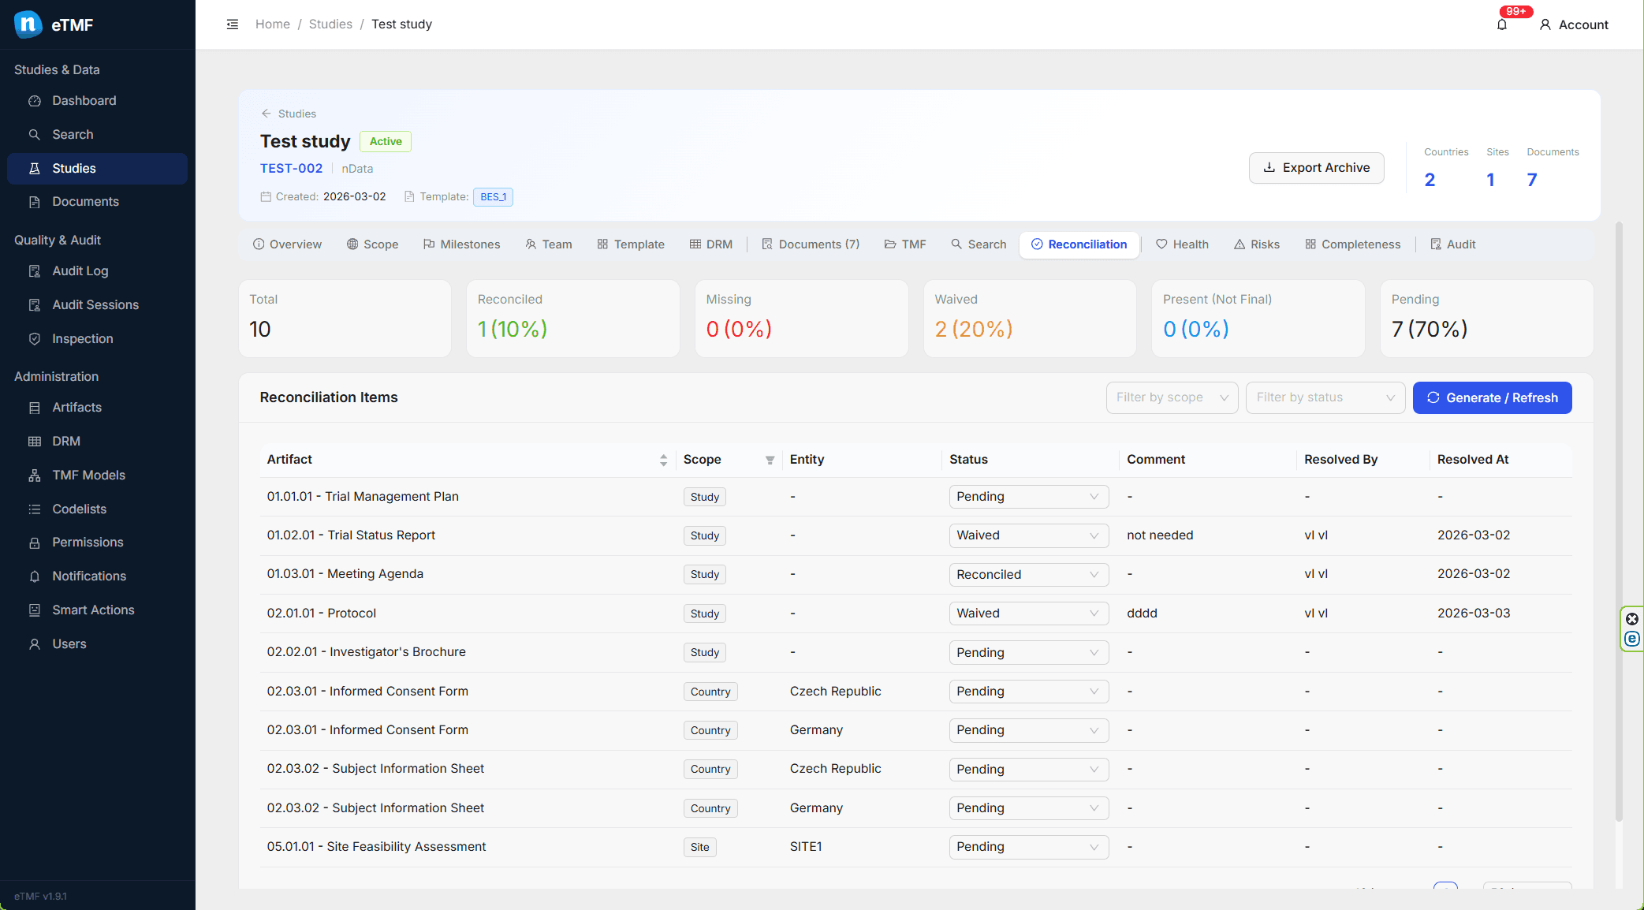This screenshot has width=1644, height=910.
Task: Sort by the Artifact column sorter icon
Action: coord(663,460)
